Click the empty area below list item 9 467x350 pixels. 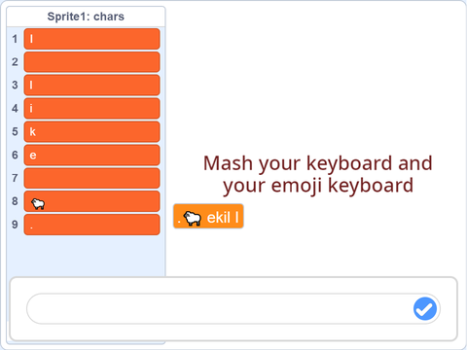pyautogui.click(x=86, y=256)
